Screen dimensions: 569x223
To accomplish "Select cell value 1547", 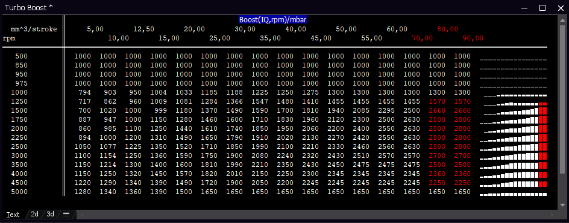I will click(x=260, y=101).
